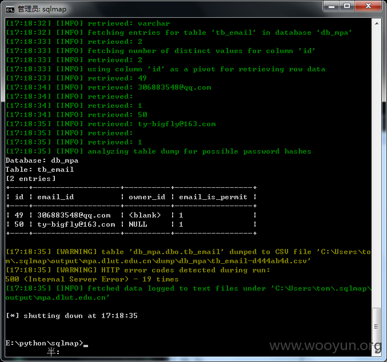Click the 'fetched data logged to text files' line
The image size is (387, 362).
click(188, 288)
